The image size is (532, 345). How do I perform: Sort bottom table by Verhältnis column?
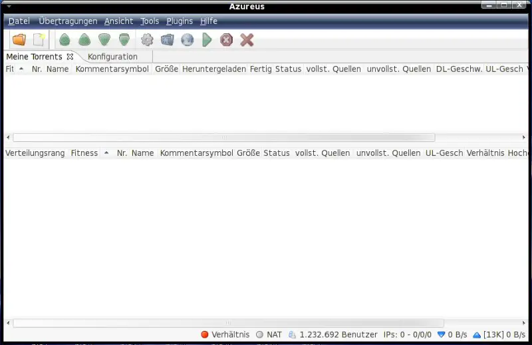point(485,153)
